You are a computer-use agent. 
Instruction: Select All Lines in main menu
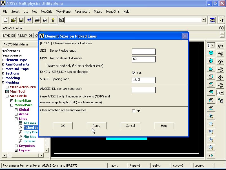click(30, 123)
